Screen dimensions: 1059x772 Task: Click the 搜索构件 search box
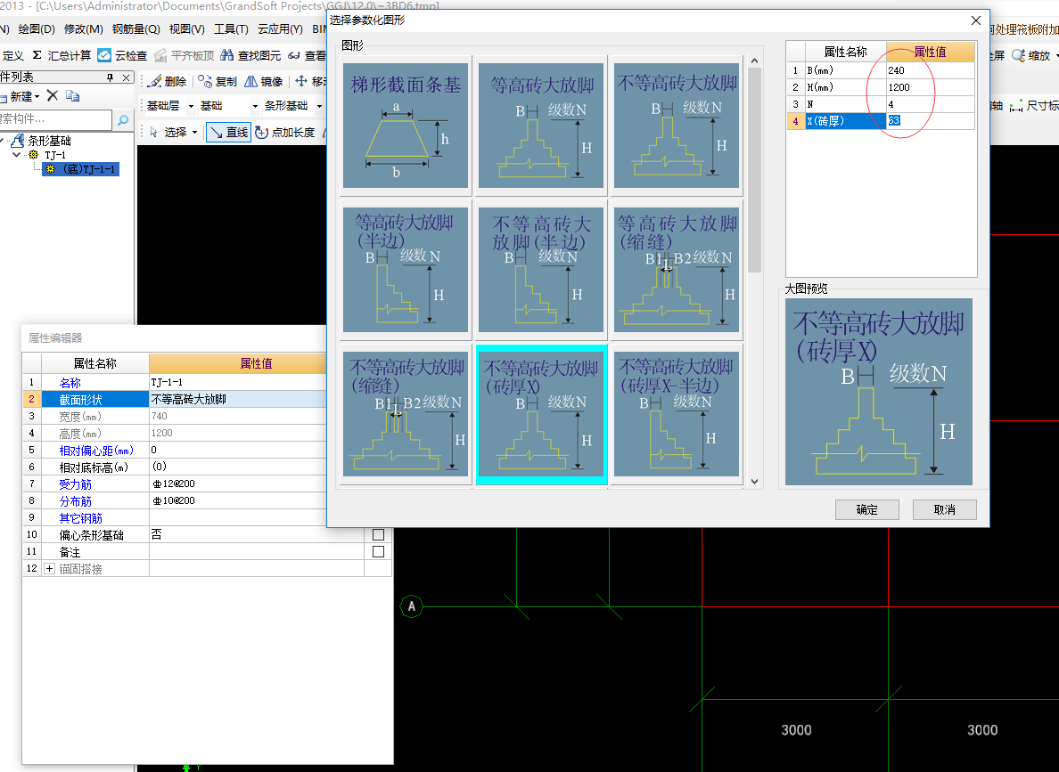click(55, 119)
